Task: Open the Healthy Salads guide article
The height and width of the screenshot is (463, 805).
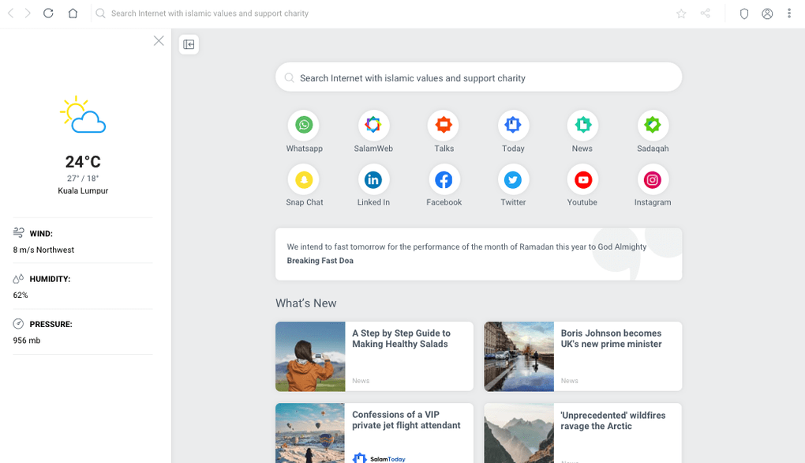Action: click(401, 339)
